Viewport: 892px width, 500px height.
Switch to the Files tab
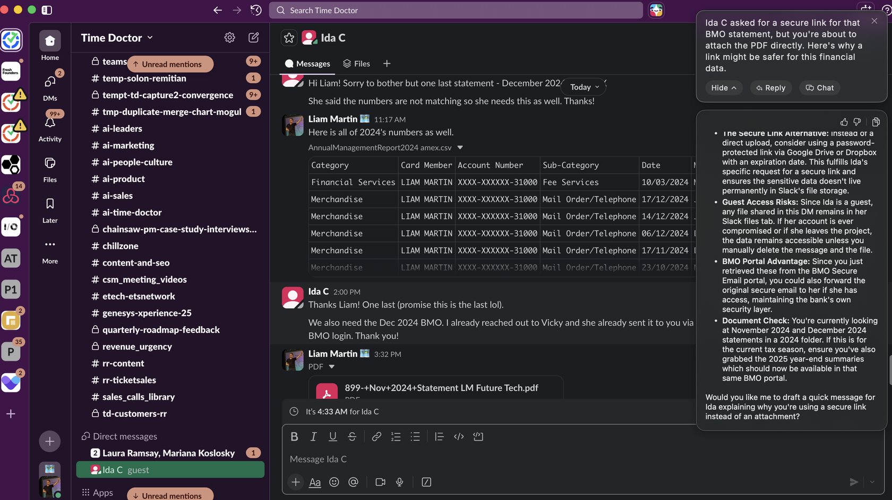click(x=356, y=63)
